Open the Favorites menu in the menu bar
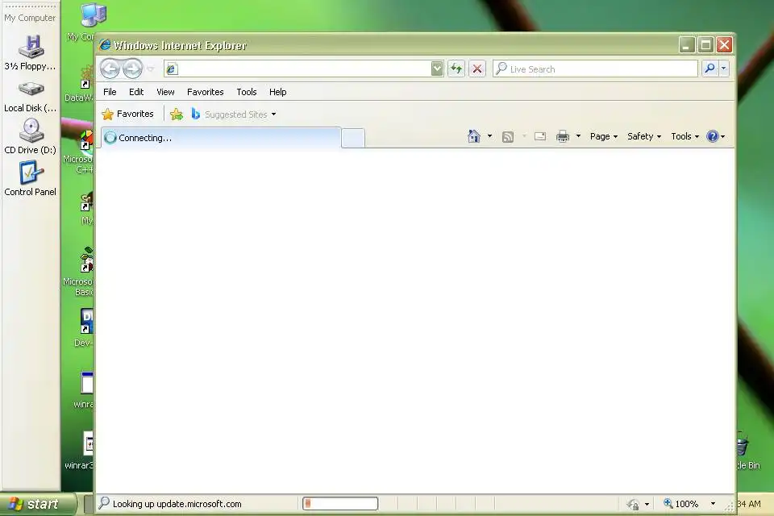Screen dimensions: 774x516 [x=206, y=92]
